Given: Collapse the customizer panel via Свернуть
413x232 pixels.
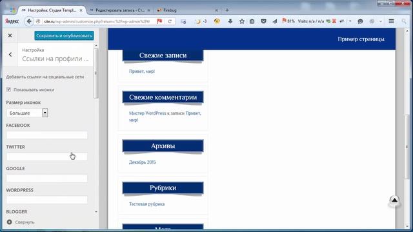Looking at the screenshot, I should pyautogui.click(x=25, y=222).
